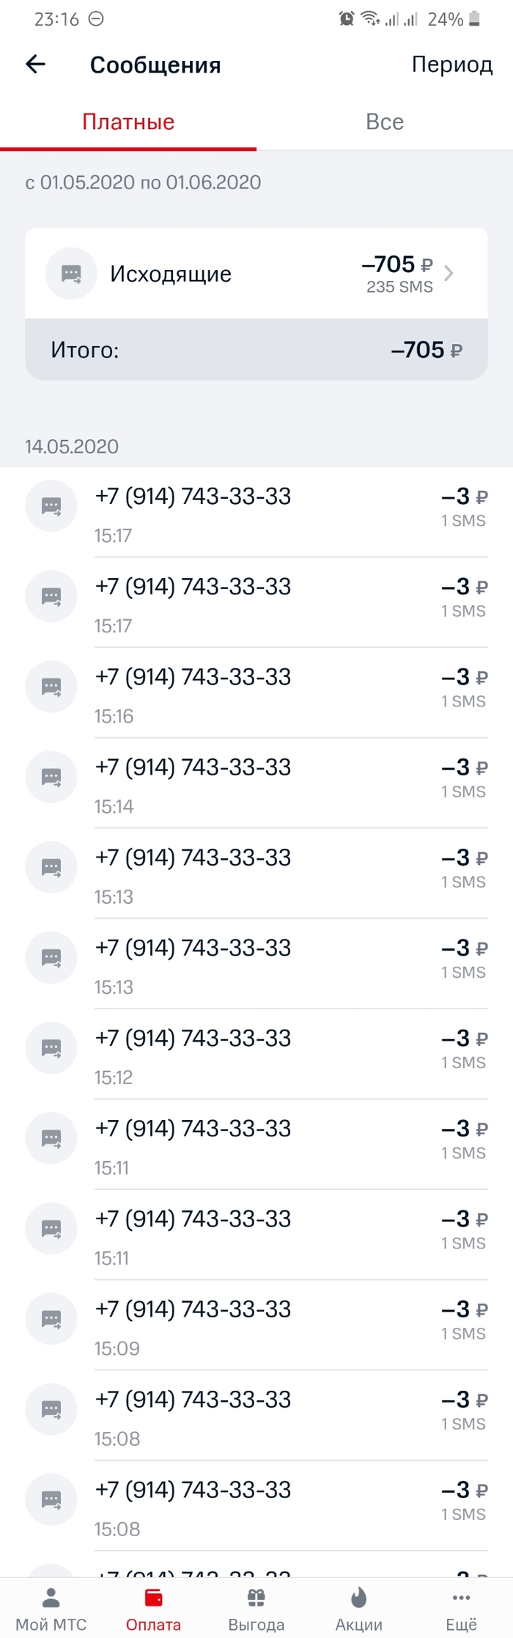Viewport: 513px width, 1638px height.
Task: Open the Ещё three-dots menu
Action: point(461,1598)
